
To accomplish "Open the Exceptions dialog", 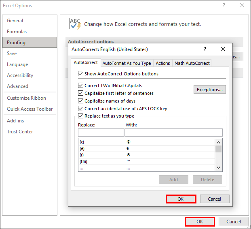I will pyautogui.click(x=210, y=90).
